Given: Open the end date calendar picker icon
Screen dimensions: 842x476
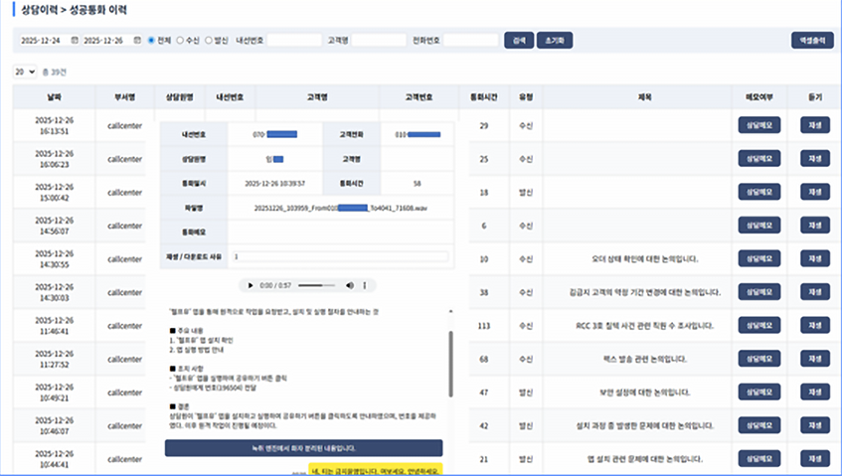Looking at the screenshot, I should (x=137, y=41).
